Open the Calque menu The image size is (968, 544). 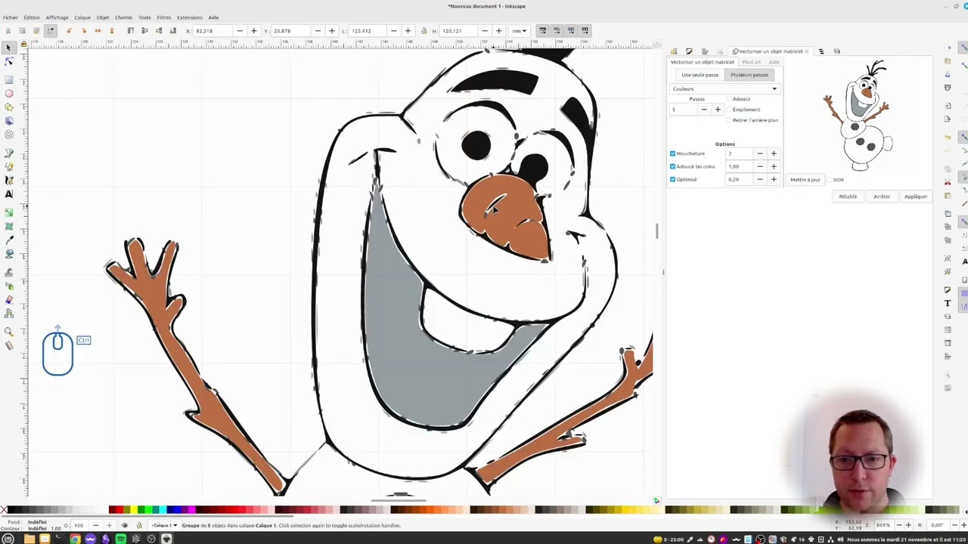coord(82,17)
